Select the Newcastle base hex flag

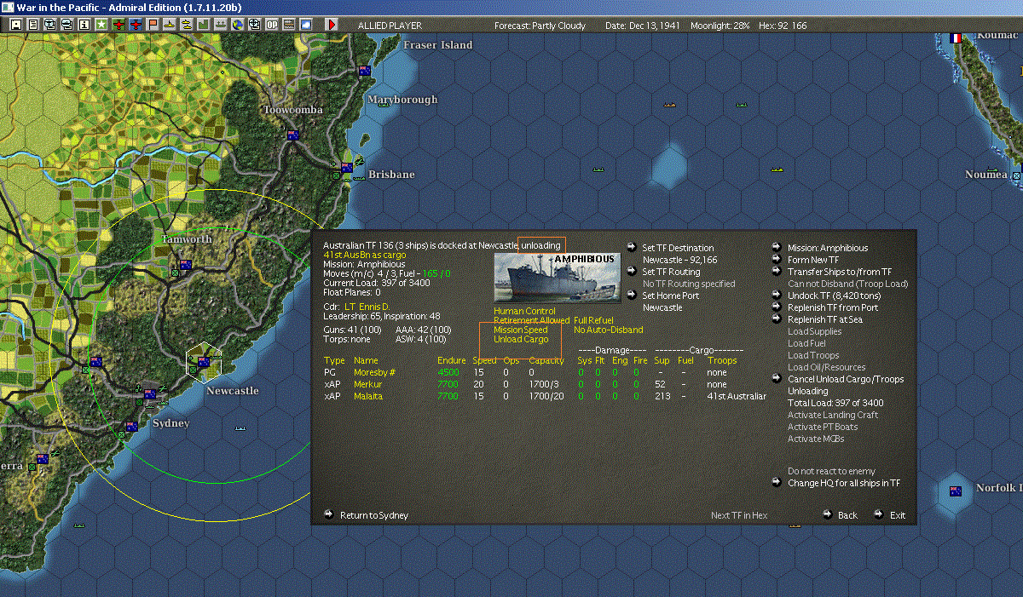[x=204, y=362]
